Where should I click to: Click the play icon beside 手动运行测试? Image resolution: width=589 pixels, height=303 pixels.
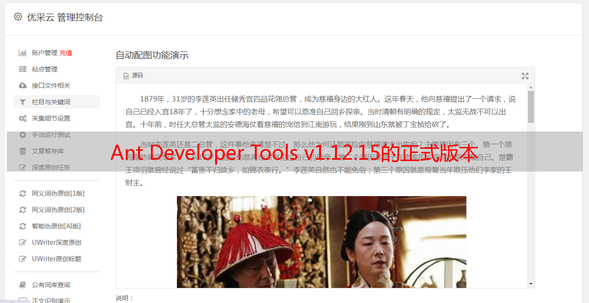(22, 135)
